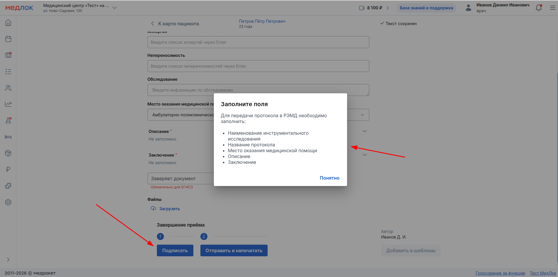Open the hamburger menu at top right
The height and width of the screenshot is (277, 558).
[552, 8]
